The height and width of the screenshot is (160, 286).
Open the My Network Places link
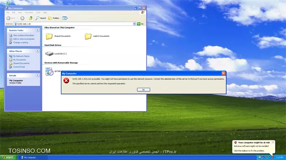(x=21, y=56)
